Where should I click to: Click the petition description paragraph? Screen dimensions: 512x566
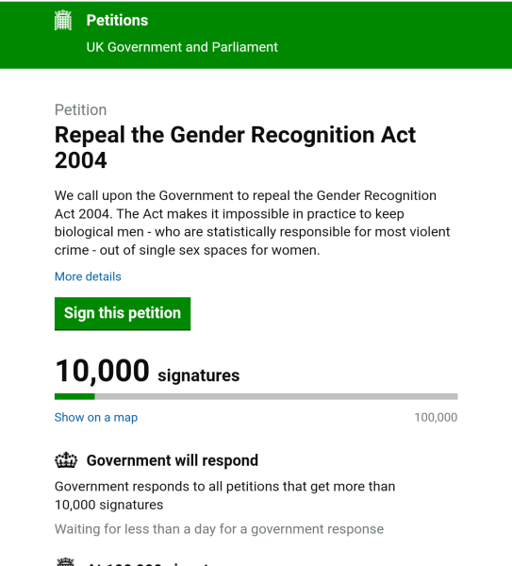point(252,223)
